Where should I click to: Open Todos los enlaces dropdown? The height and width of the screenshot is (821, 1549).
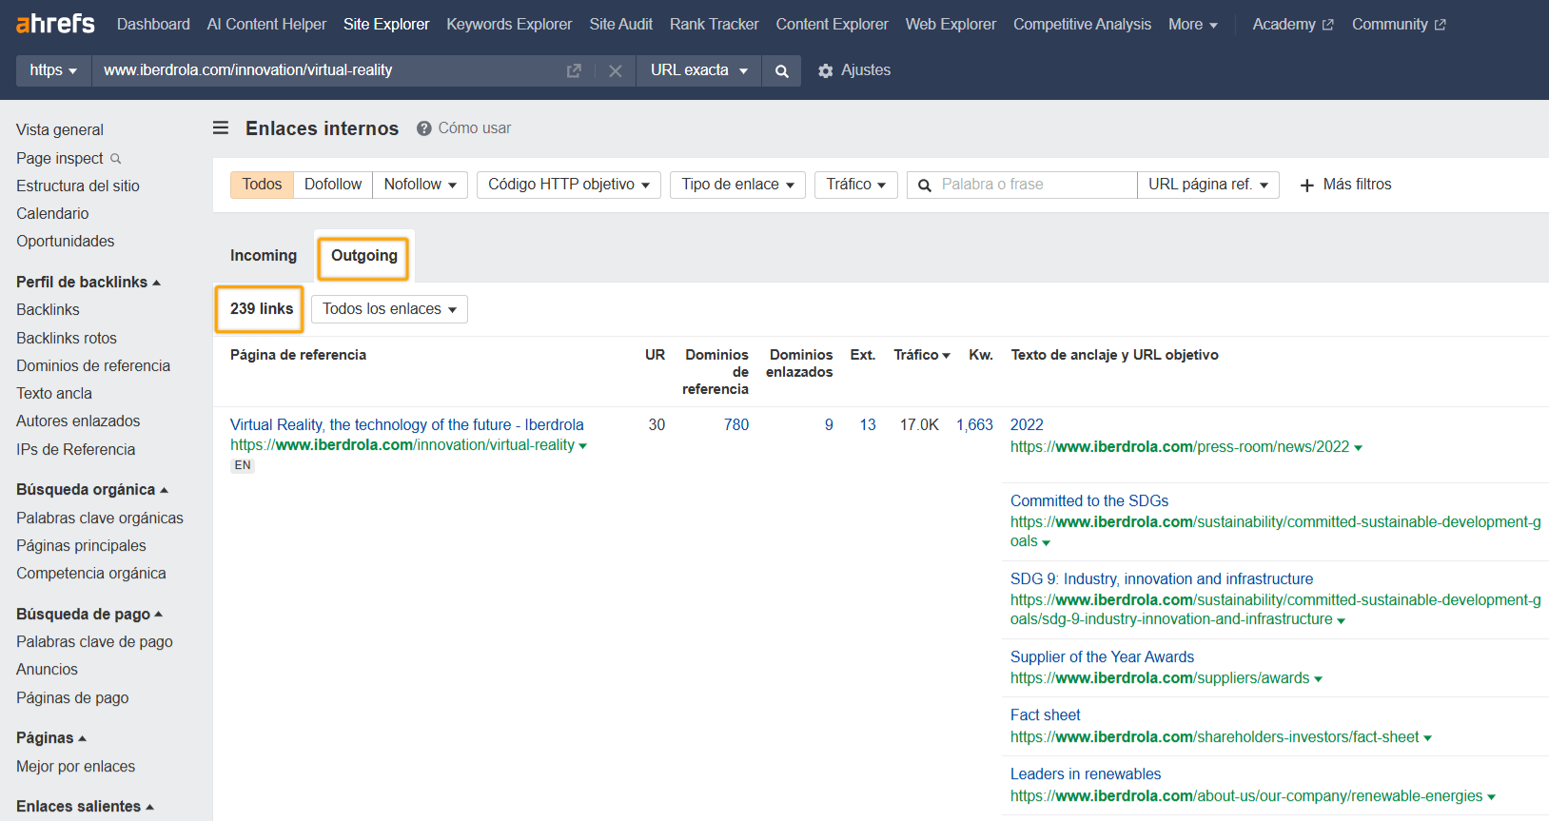point(389,309)
